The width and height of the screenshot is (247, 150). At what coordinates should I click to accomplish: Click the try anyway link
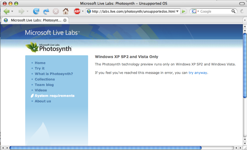point(198,73)
